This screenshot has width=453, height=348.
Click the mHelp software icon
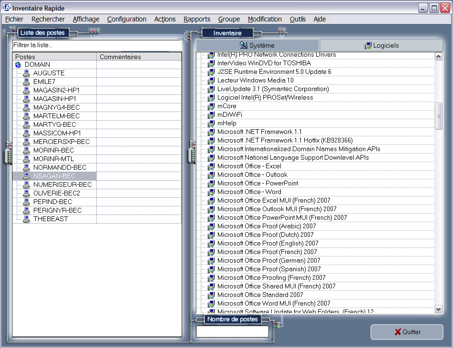tap(211, 123)
